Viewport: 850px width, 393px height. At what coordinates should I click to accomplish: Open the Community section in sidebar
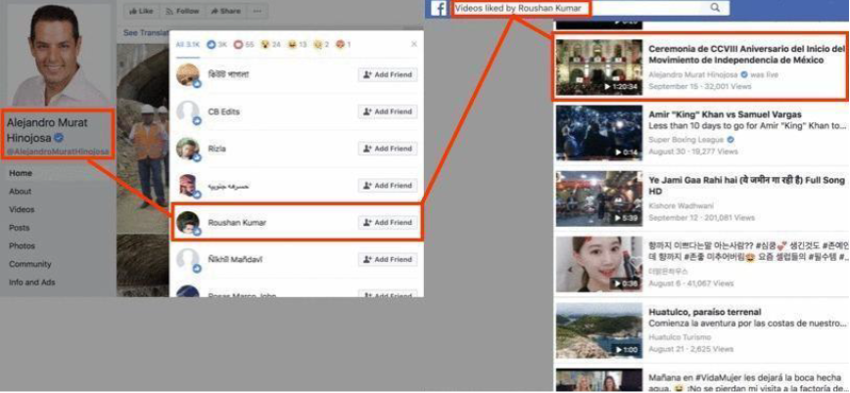[x=29, y=264]
